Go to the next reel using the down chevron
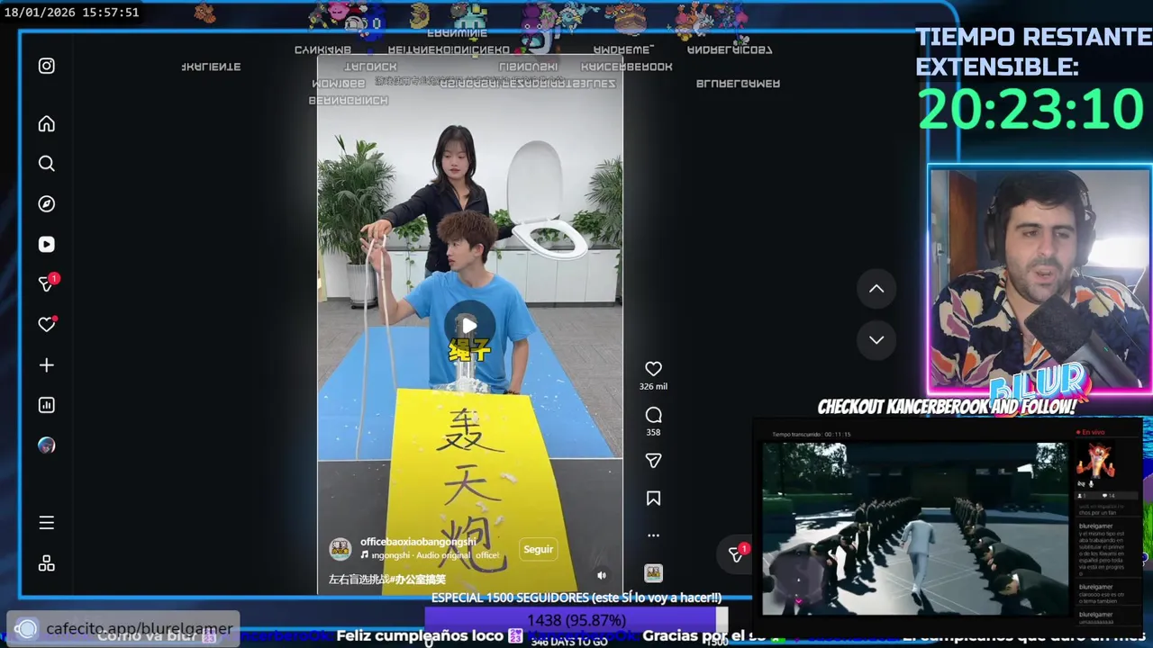 click(x=876, y=339)
